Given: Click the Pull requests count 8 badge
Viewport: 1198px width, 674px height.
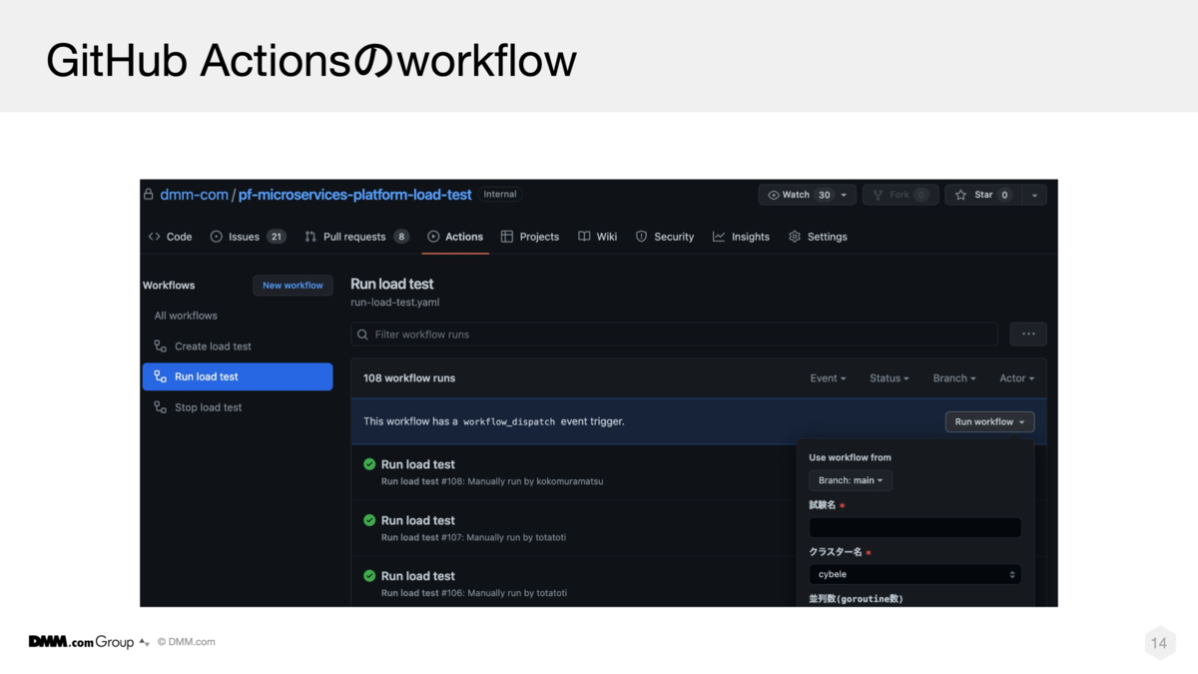Looking at the screenshot, I should click(x=401, y=237).
